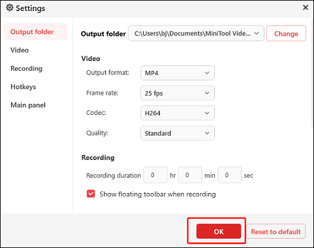Switch to the Video sidebar tab
The image size is (314, 248).
tap(20, 50)
